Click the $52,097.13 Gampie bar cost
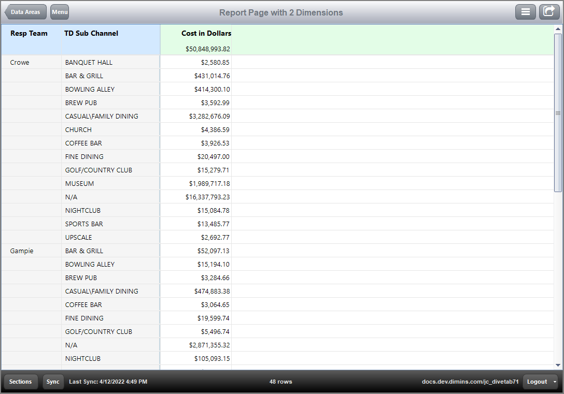The height and width of the screenshot is (394, 564). click(213, 251)
